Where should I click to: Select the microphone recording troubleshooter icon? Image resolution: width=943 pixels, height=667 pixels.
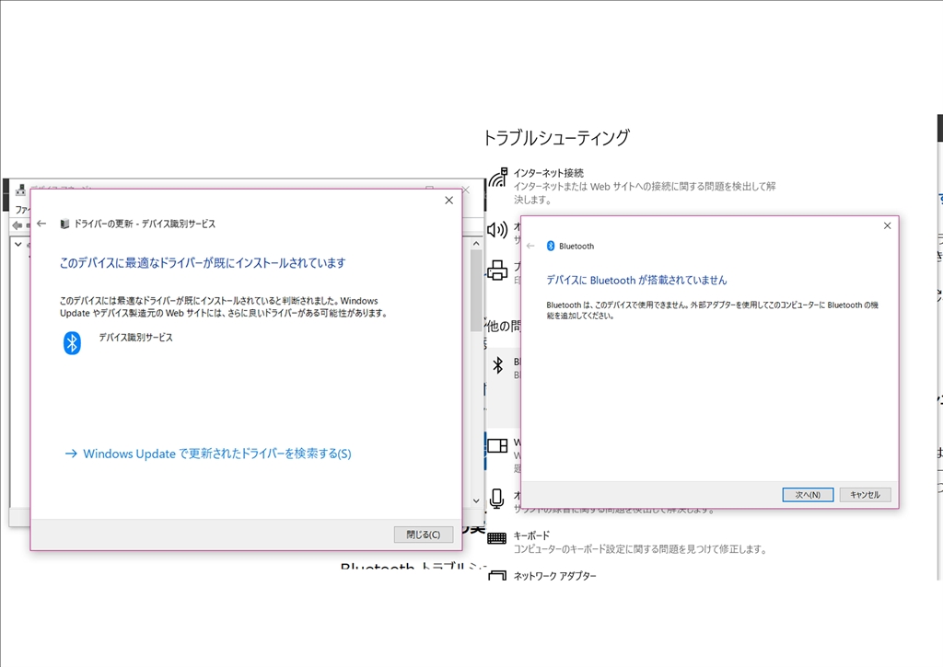tap(496, 498)
